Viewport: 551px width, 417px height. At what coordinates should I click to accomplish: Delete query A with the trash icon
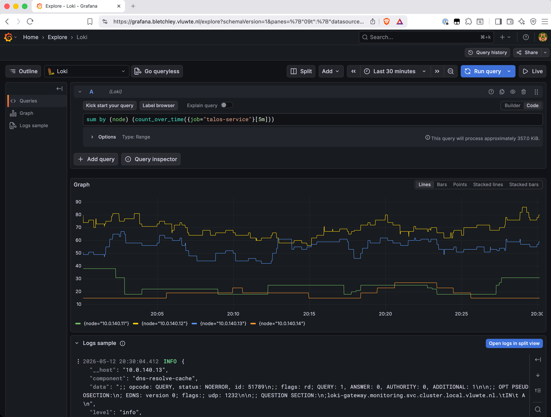523,92
